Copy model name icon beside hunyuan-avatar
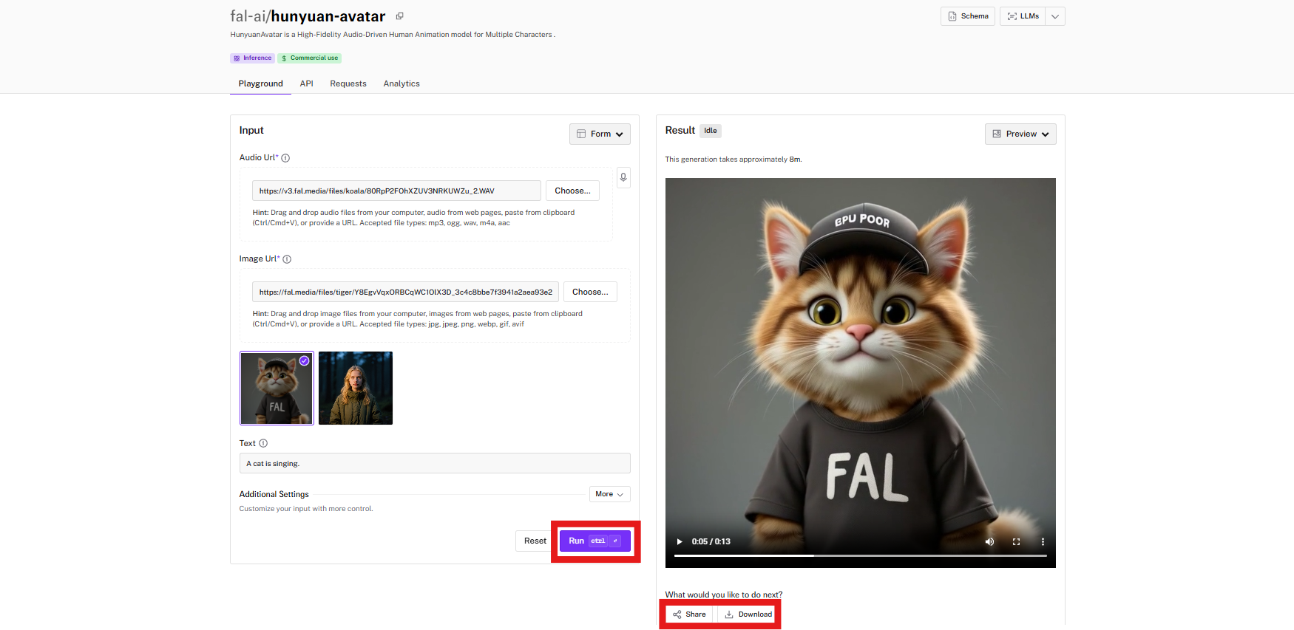The image size is (1294, 630). point(399,16)
